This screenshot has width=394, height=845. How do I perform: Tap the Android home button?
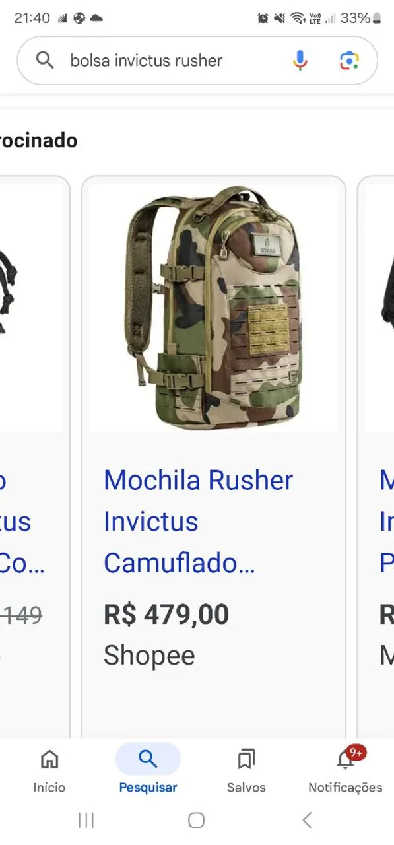coord(196,820)
